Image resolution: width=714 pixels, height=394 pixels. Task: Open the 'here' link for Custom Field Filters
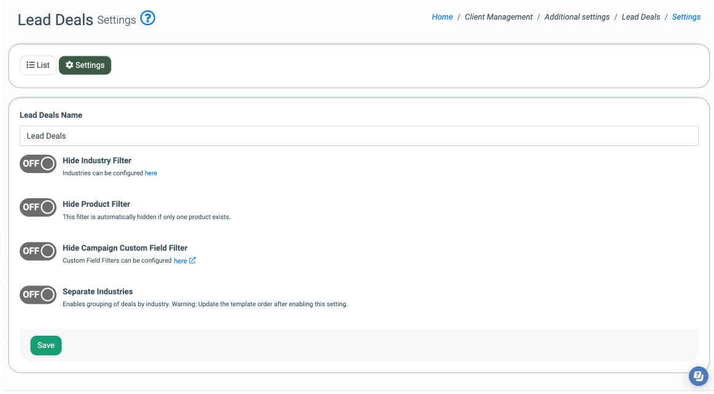pyautogui.click(x=180, y=261)
